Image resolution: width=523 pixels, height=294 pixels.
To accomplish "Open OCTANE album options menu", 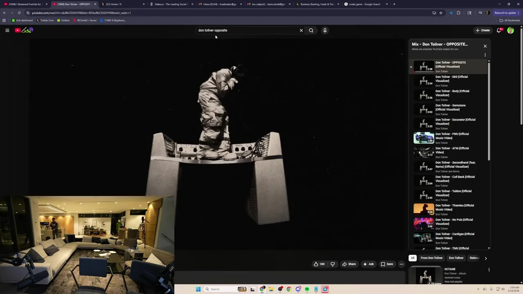I will coord(489,269).
